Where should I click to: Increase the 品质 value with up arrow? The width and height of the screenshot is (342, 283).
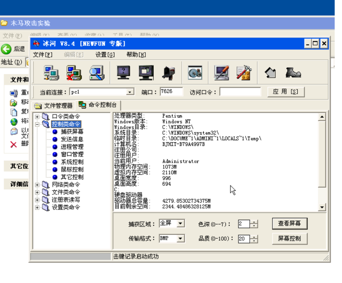[254, 237]
